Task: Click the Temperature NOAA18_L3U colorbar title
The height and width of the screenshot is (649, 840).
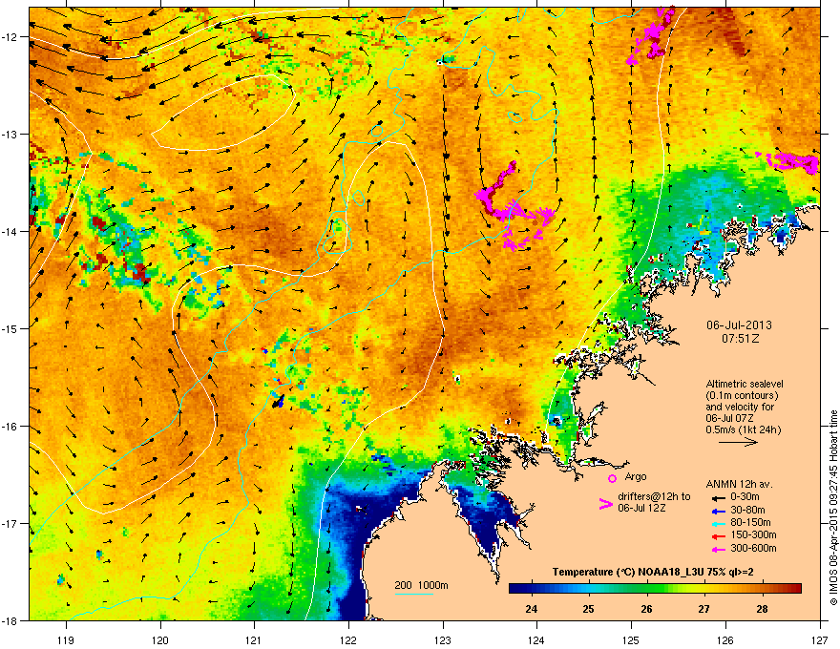Action: (x=653, y=572)
